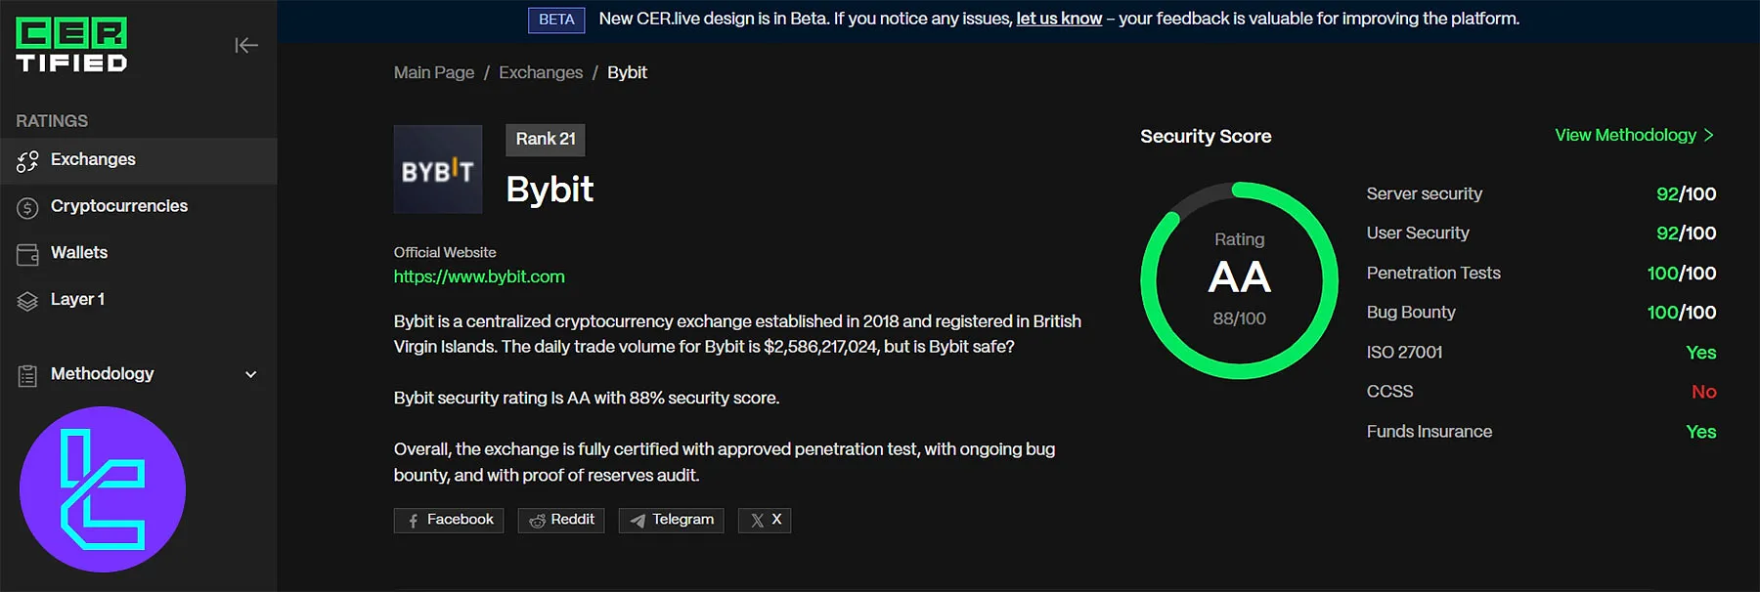Click the Exchanges icon in sidebar
The image size is (1760, 592).
point(27,161)
